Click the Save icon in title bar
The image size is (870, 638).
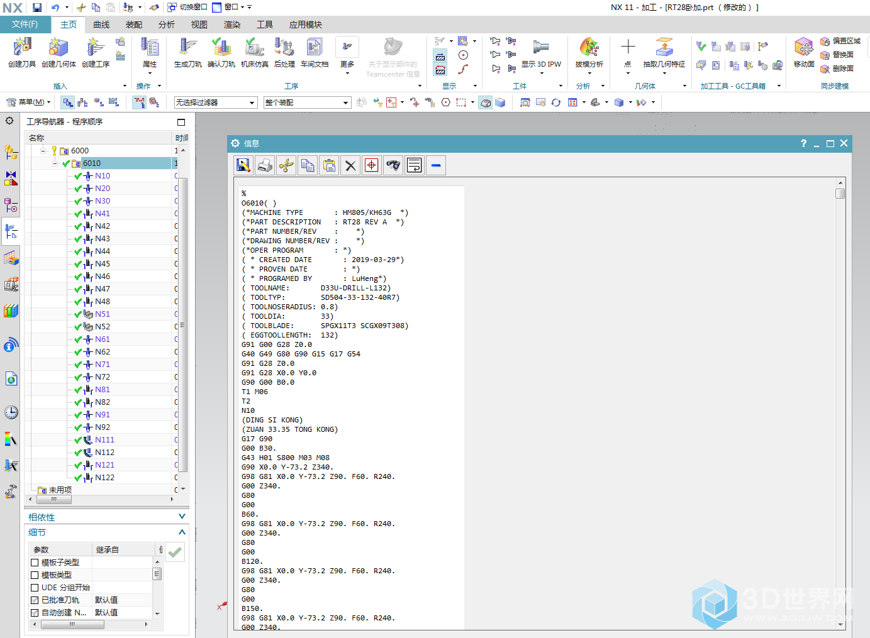click(37, 8)
